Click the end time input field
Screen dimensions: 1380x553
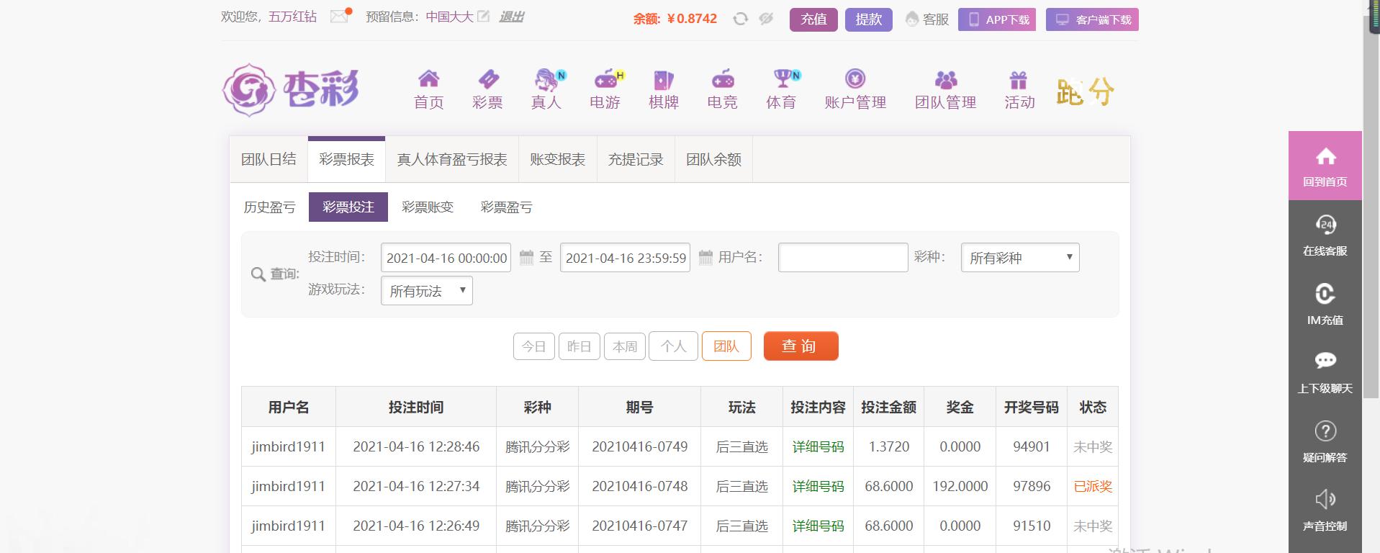[x=626, y=258]
